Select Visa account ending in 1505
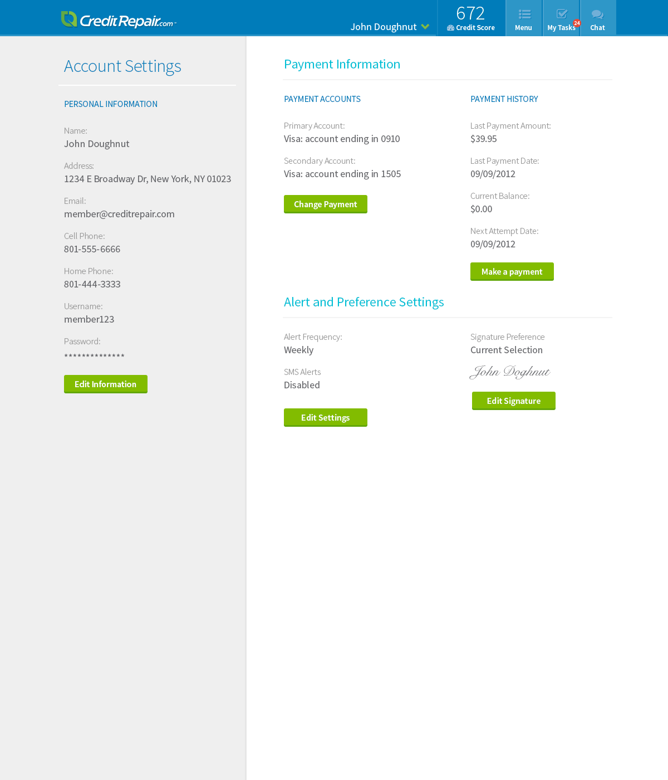The width and height of the screenshot is (668, 780). pyautogui.click(x=342, y=174)
